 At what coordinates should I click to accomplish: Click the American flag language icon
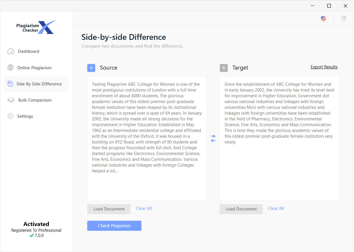pos(323,18)
